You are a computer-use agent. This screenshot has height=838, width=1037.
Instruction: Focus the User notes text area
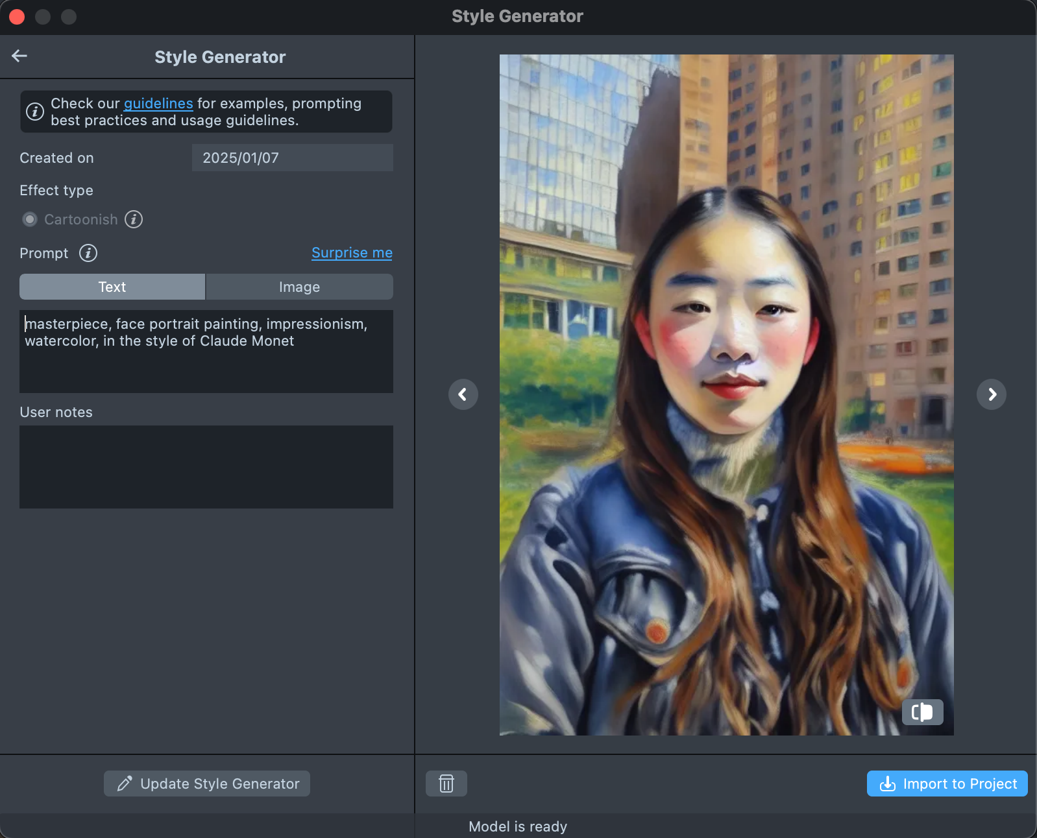point(206,467)
